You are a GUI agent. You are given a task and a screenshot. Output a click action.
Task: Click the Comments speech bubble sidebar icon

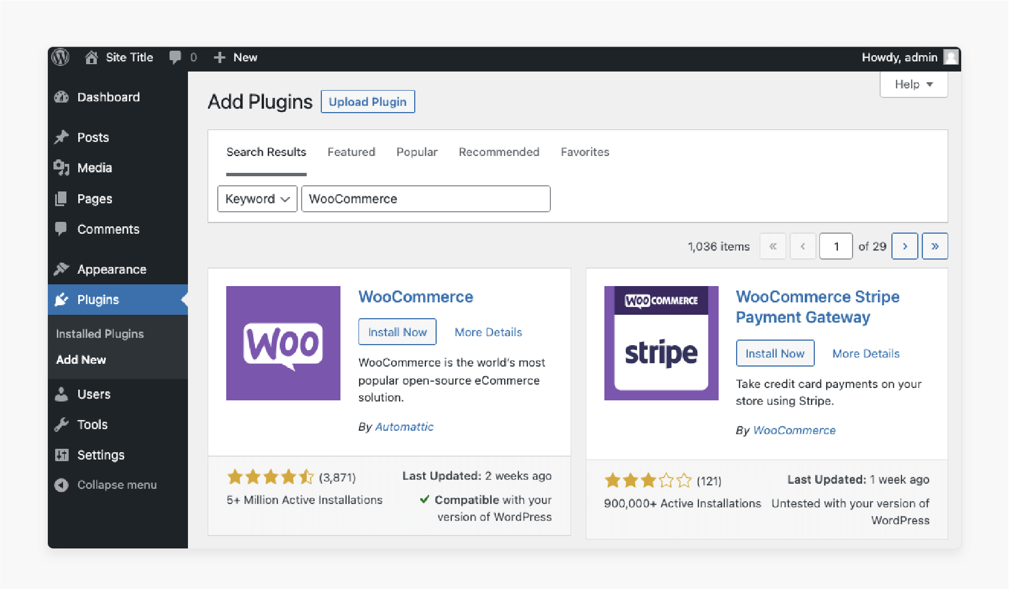61,229
